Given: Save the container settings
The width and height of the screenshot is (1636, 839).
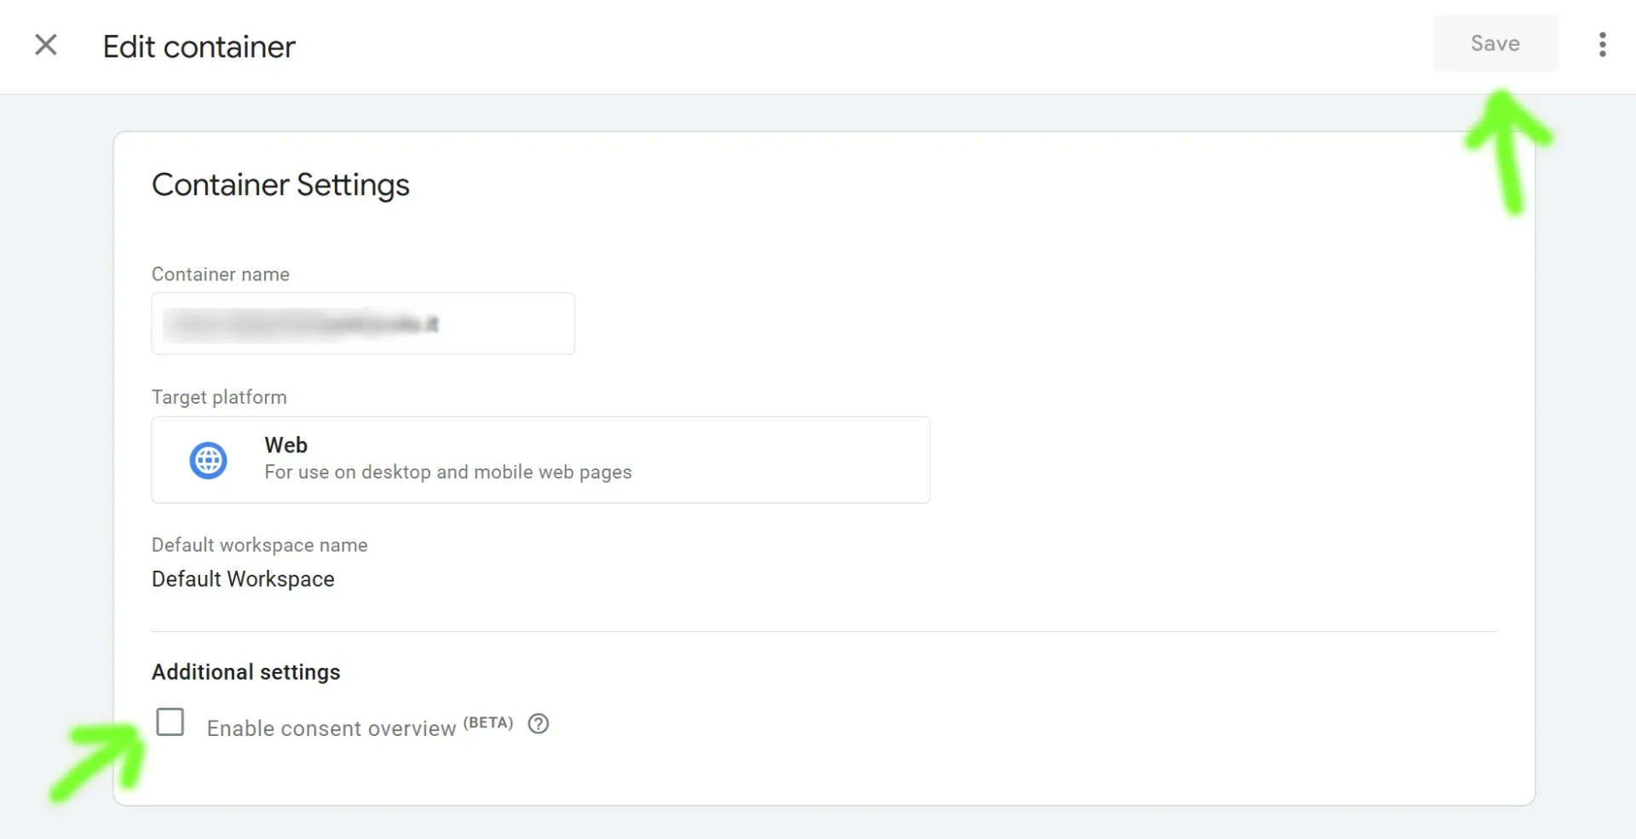Looking at the screenshot, I should (x=1495, y=43).
